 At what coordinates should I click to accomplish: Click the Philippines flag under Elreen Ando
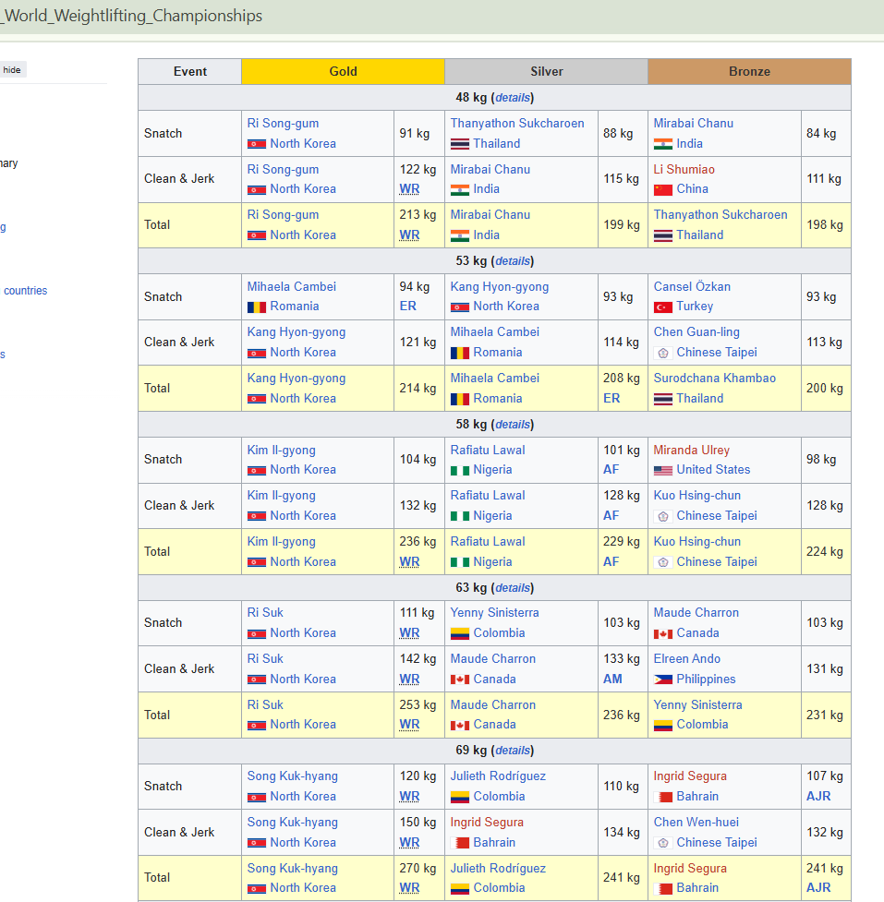point(662,680)
